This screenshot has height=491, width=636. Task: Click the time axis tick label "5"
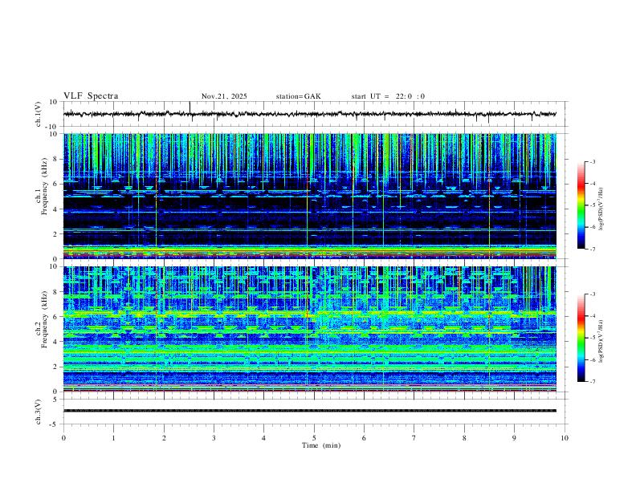point(314,438)
